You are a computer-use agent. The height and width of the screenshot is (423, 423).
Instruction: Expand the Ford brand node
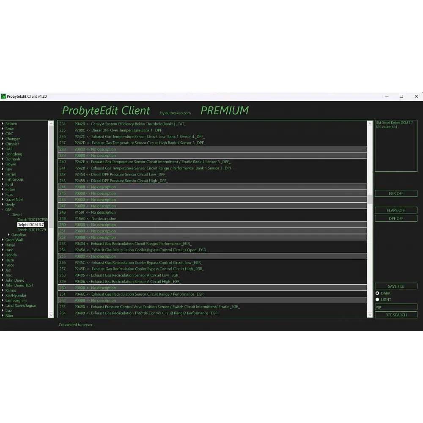pos(3,184)
